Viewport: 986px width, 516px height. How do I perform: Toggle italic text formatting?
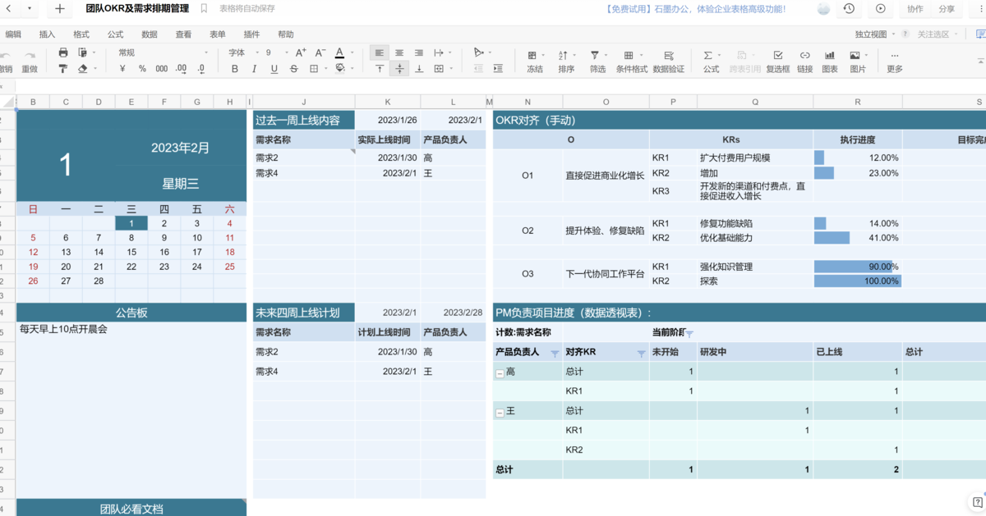(x=254, y=69)
